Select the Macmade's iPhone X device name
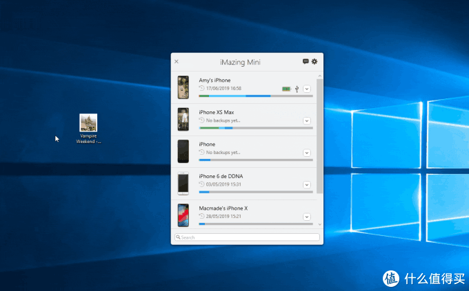Viewport: 469px width, 291px height. coord(225,208)
